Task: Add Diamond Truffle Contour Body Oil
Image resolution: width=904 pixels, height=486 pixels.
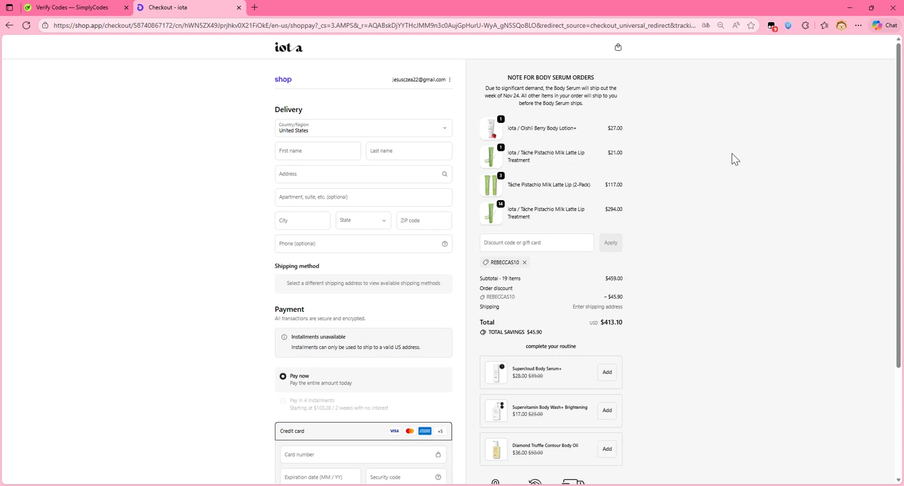Action: [607, 449]
